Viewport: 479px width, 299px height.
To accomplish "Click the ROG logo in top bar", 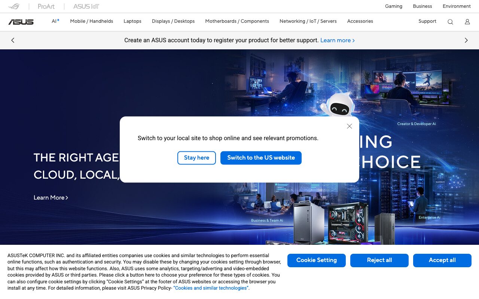I will 14,6.
